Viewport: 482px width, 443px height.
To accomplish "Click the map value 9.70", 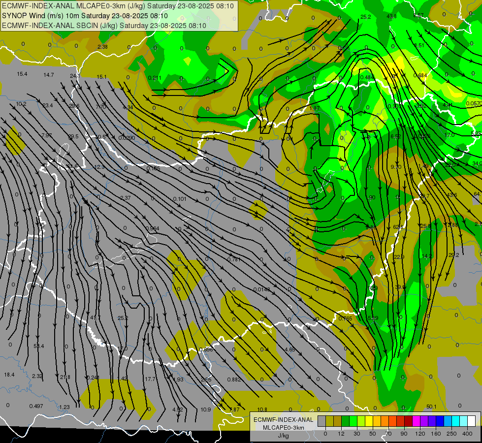I will (396, 167).
